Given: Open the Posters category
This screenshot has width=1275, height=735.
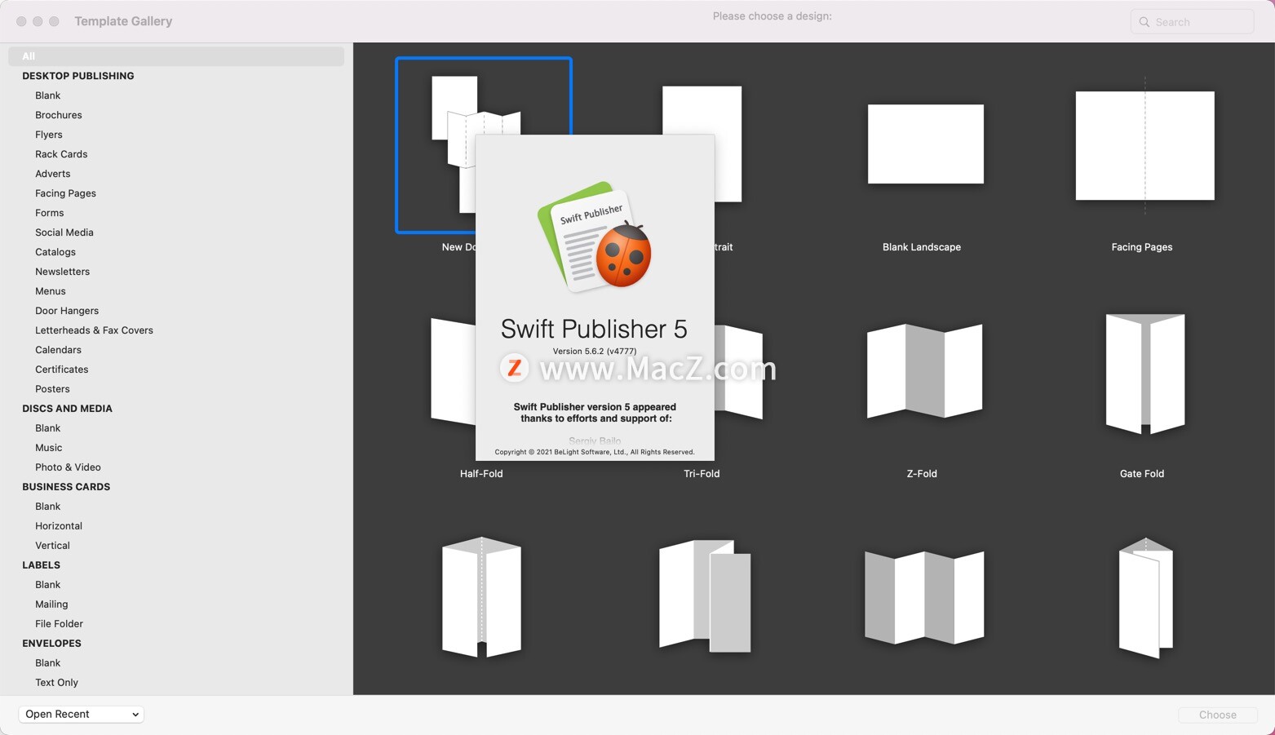Looking at the screenshot, I should (52, 389).
